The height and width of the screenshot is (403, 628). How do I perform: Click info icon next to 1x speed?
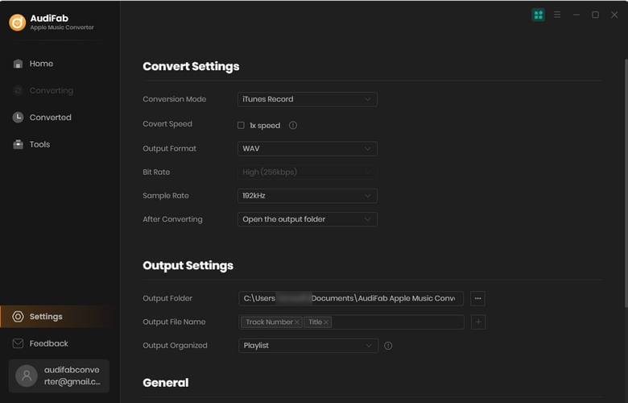(293, 125)
